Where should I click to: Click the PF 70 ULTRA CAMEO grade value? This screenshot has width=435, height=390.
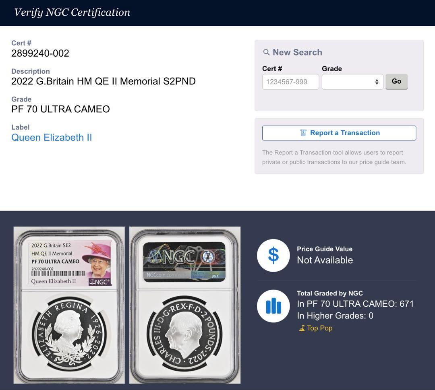(60, 109)
